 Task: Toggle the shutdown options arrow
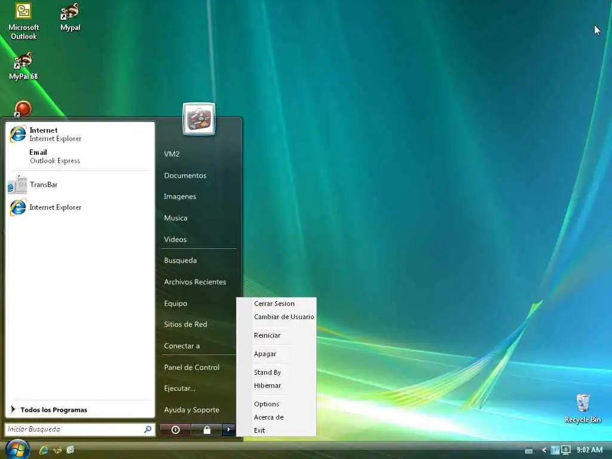[229, 430]
